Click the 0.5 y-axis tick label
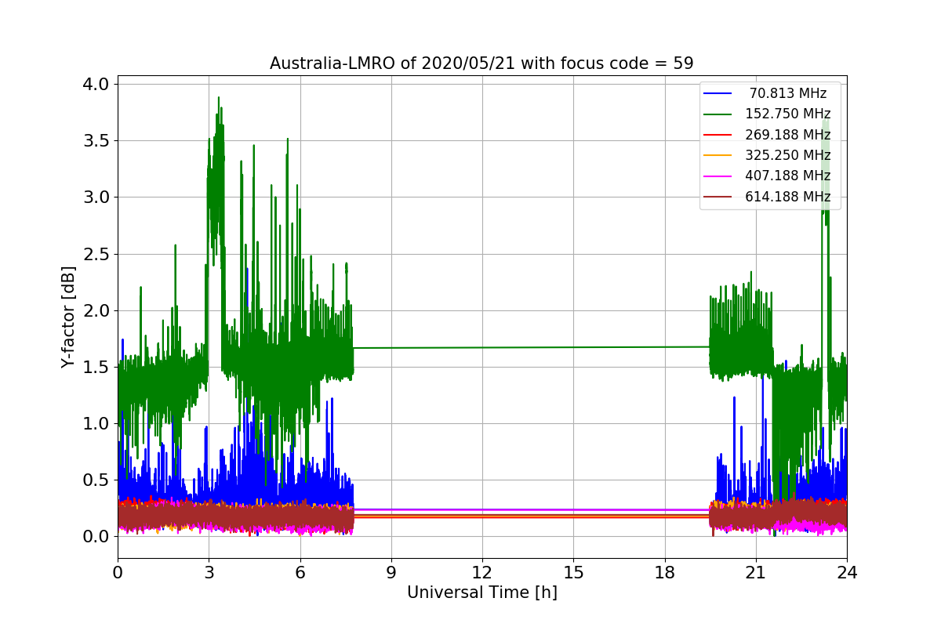 coord(96,480)
